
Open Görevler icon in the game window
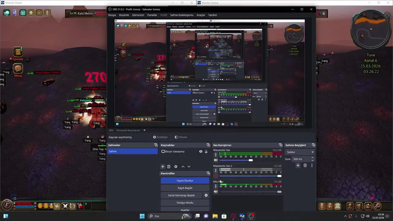(18, 54)
